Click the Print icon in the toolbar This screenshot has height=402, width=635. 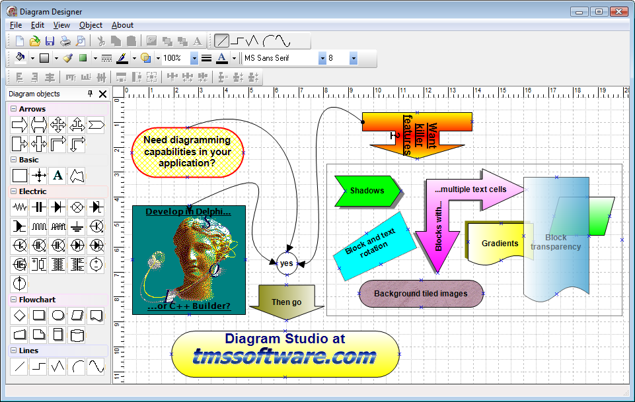click(65, 41)
